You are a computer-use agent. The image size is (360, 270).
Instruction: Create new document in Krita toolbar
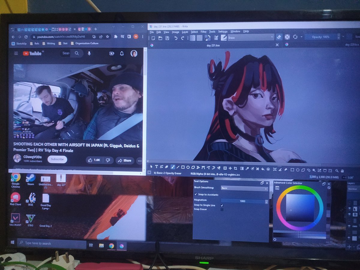pyautogui.click(x=153, y=38)
